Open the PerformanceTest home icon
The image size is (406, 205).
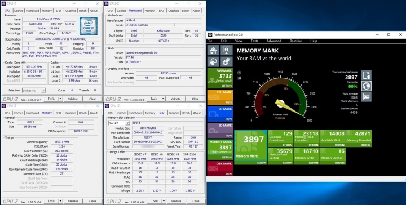[x=213, y=50]
